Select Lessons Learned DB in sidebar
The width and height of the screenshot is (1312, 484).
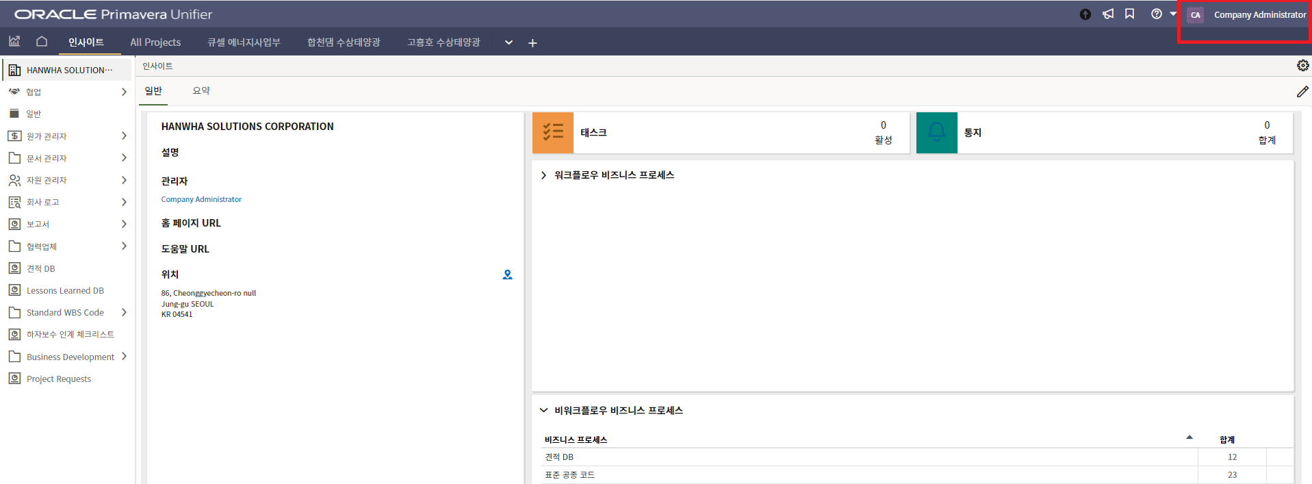tap(65, 291)
